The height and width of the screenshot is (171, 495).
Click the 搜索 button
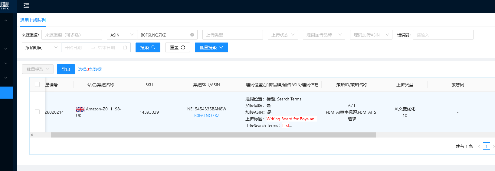click(x=148, y=47)
